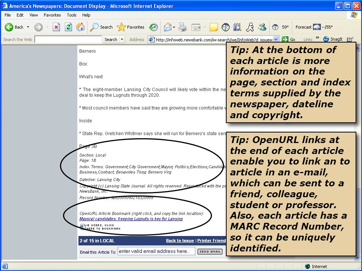The image size is (362, 271).
Task: Open the Forward history dropdown arrow
Action: coord(47,27)
